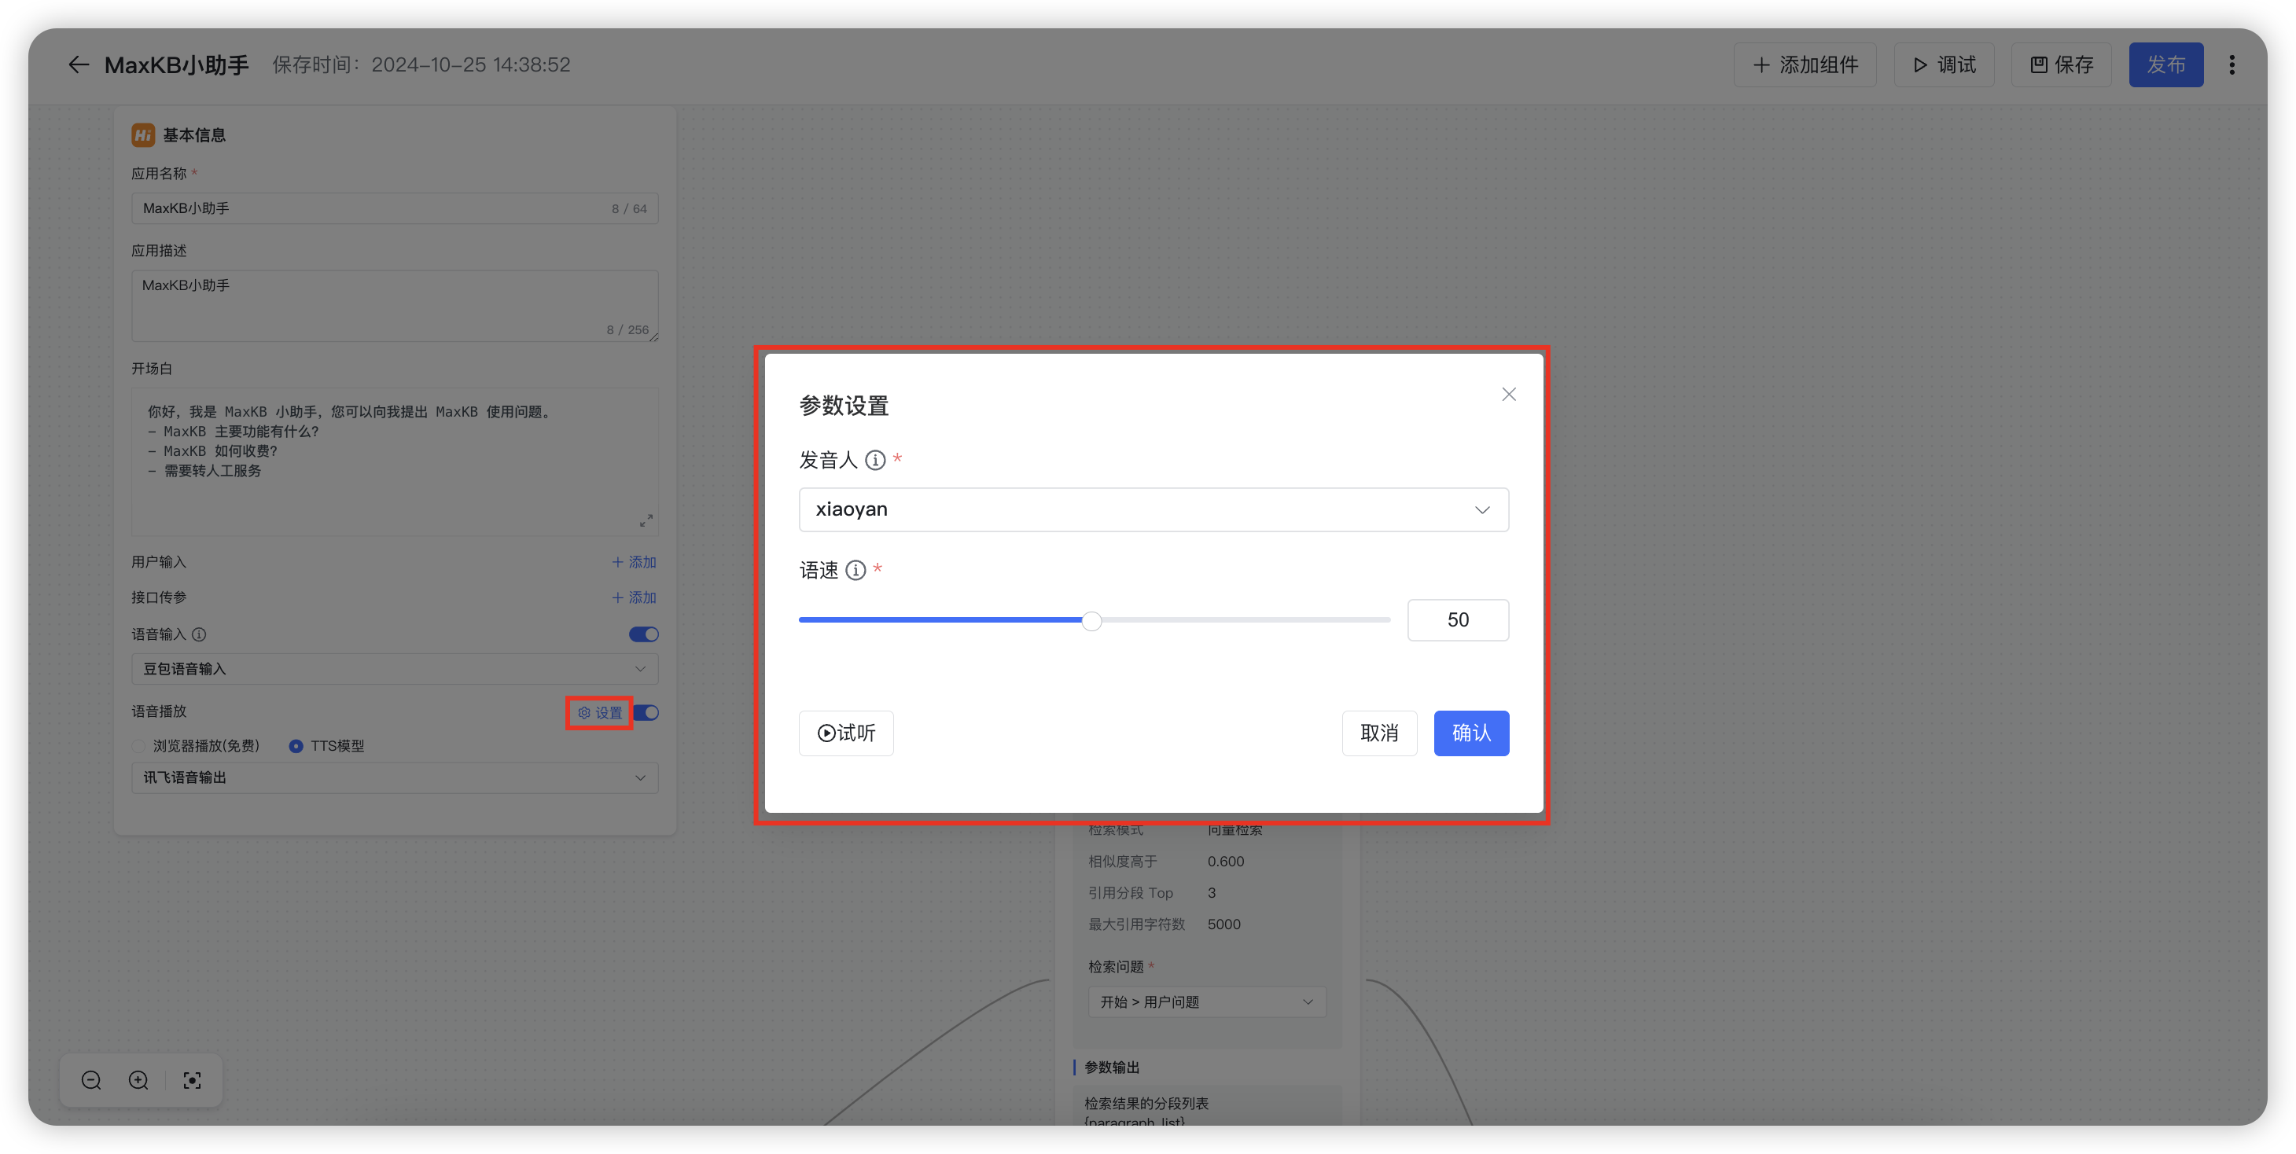Image resolution: width=2296 pixels, height=1154 pixels.
Task: Add a 接口传参 parameter via 添加
Action: (x=634, y=598)
